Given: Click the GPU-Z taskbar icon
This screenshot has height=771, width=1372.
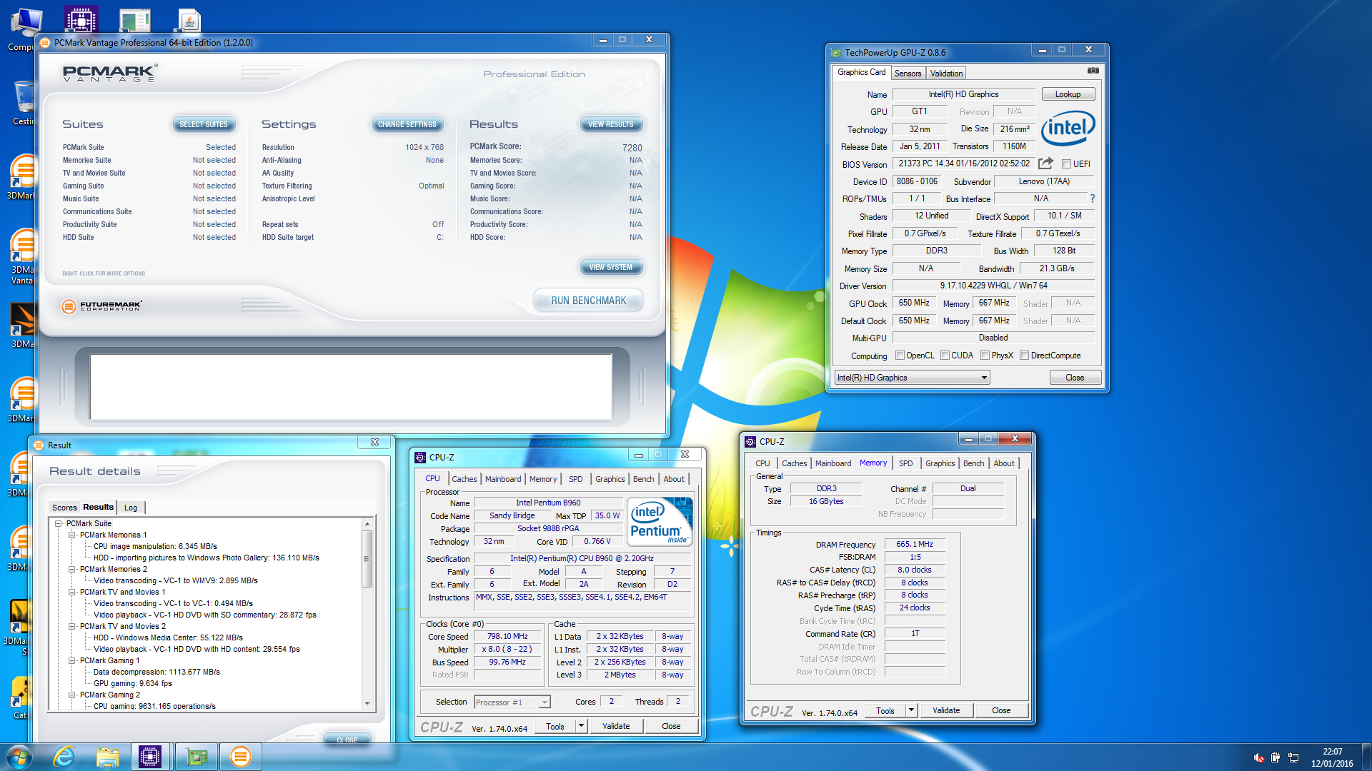Looking at the screenshot, I should click(196, 757).
